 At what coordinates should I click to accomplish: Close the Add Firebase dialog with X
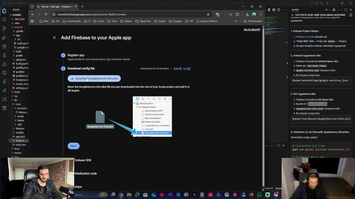coord(54,38)
